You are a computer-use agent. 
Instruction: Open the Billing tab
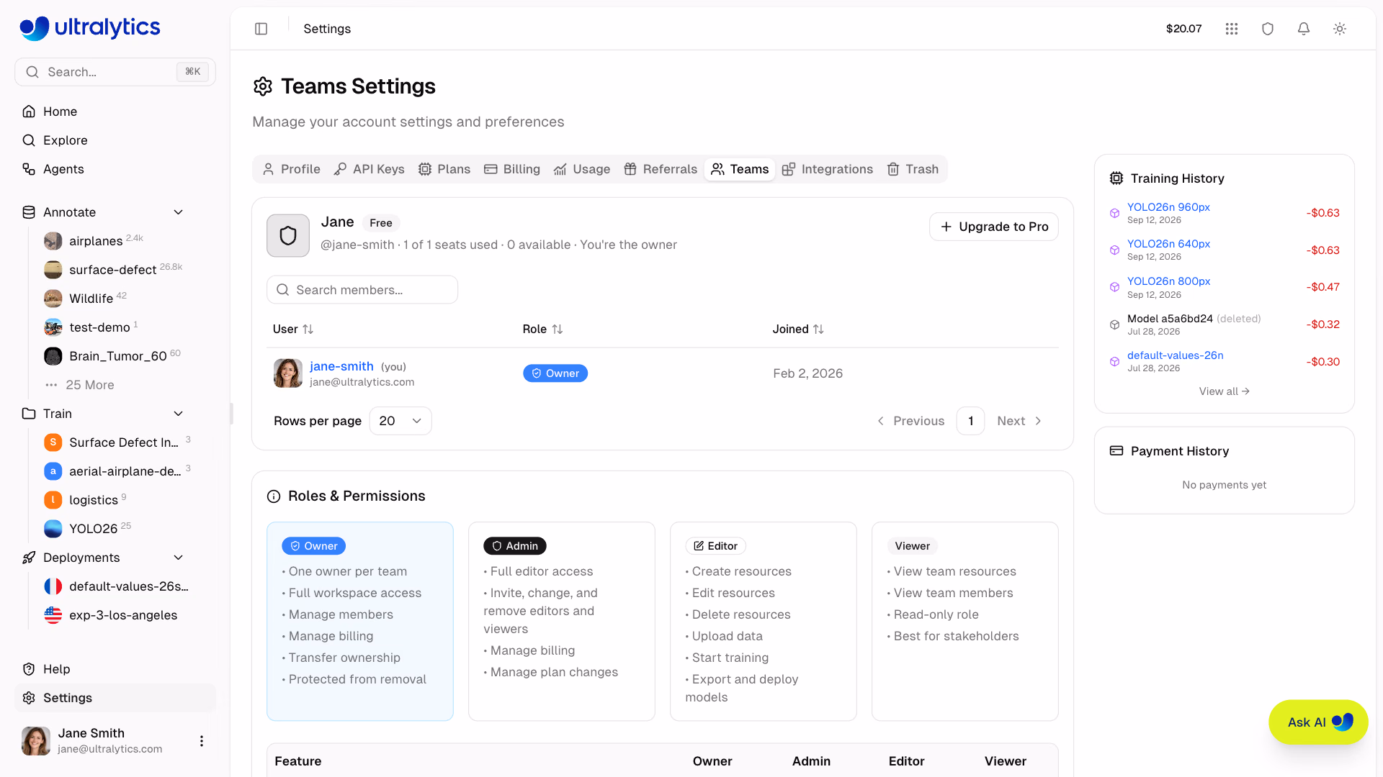click(x=512, y=169)
